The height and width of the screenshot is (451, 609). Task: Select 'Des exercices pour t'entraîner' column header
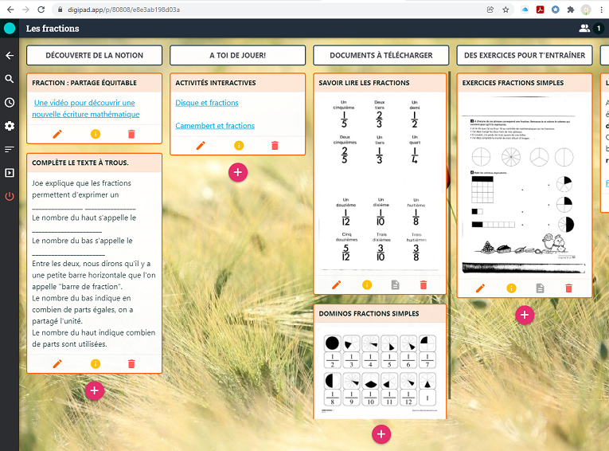[x=524, y=55]
